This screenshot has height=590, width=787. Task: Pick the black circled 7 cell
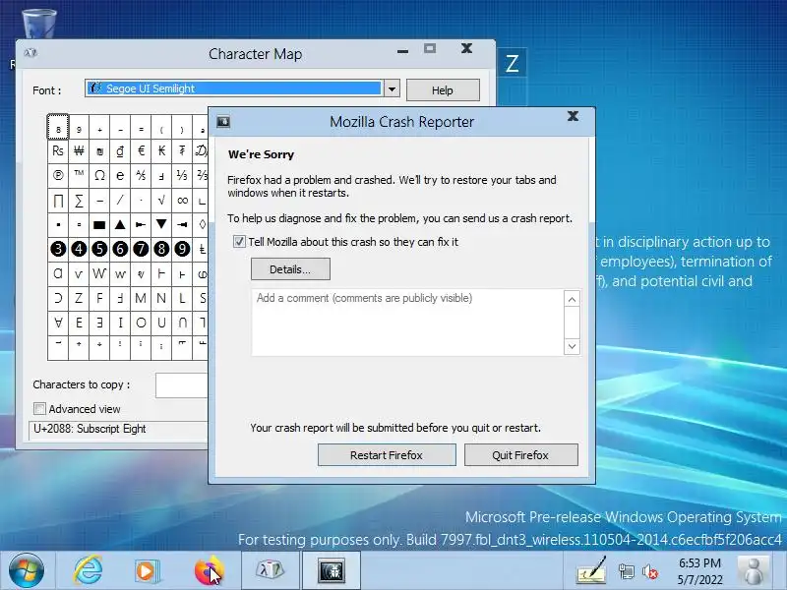[x=141, y=249]
